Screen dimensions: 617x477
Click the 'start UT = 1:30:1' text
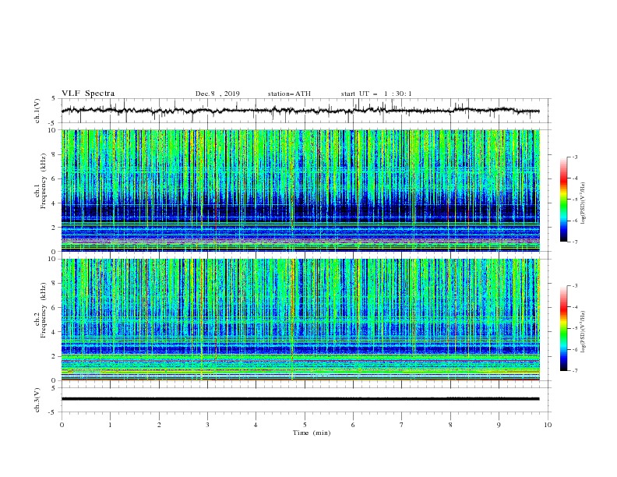coord(376,94)
